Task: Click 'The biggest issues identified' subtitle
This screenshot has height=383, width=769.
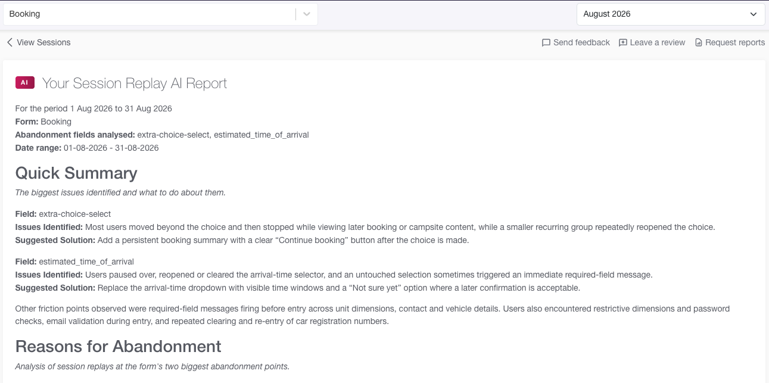Action: pos(120,193)
